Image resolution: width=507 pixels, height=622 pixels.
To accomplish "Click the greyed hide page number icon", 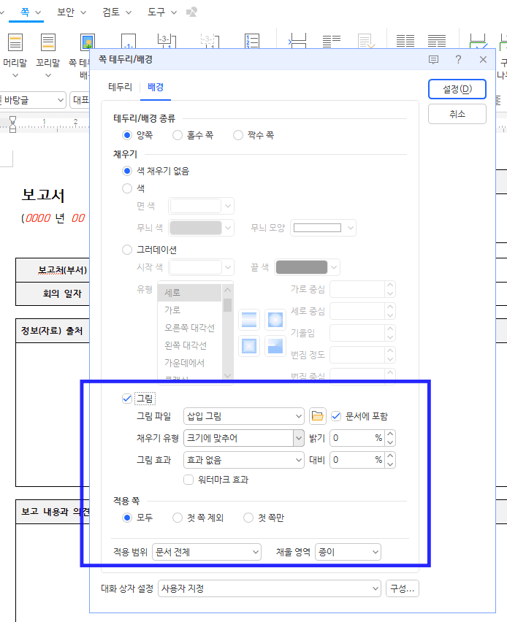I will click(210, 42).
